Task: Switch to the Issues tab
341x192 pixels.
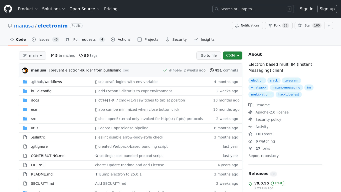Action: pyautogui.click(x=45, y=39)
